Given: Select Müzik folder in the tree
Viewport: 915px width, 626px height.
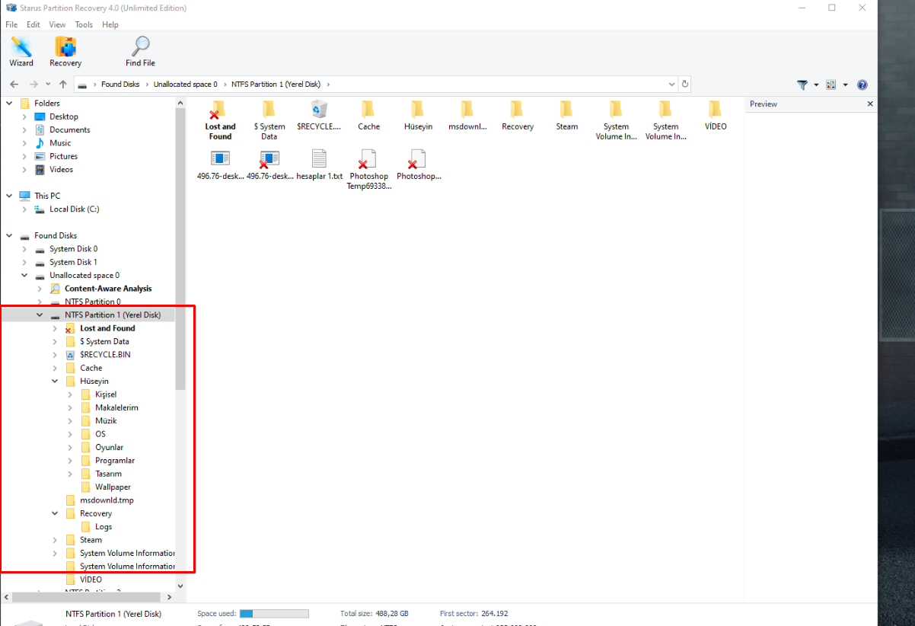Looking at the screenshot, I should [x=106, y=420].
